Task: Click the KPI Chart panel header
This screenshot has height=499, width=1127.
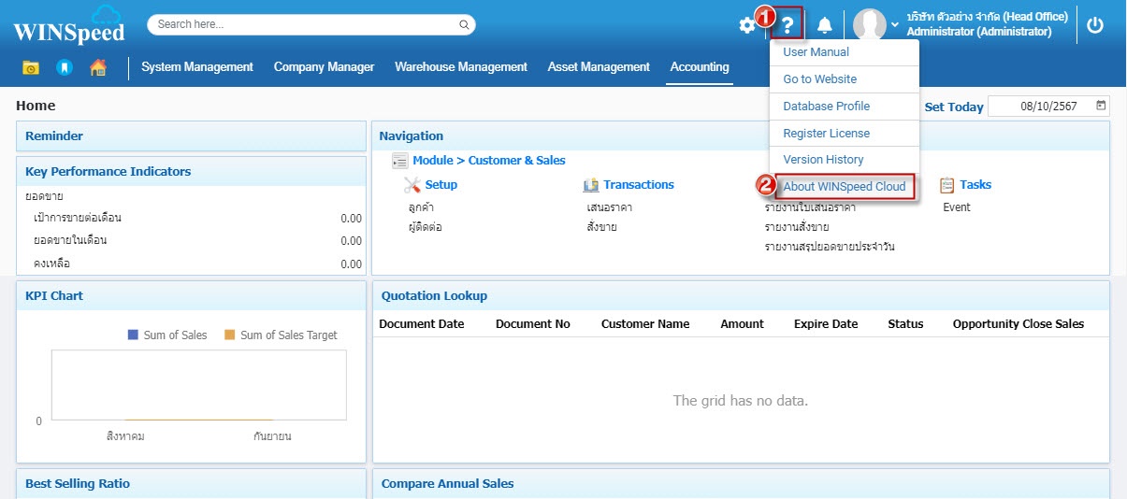Action: coord(191,296)
